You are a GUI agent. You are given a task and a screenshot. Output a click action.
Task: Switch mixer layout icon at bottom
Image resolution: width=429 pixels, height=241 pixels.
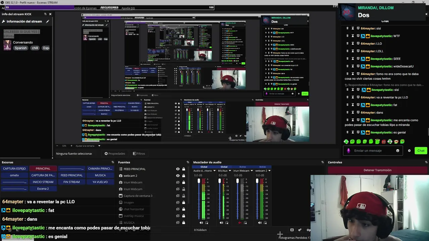292,230
